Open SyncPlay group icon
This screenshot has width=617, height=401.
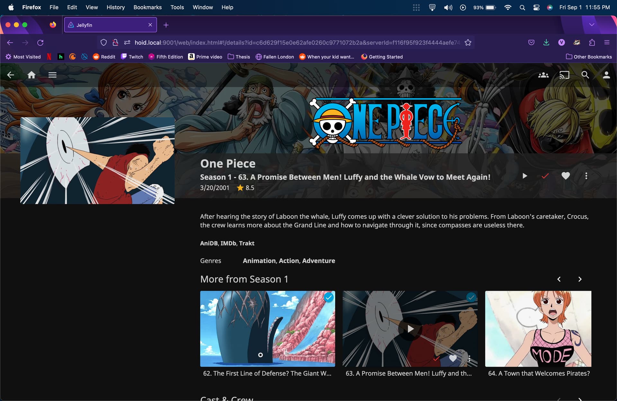pos(543,75)
